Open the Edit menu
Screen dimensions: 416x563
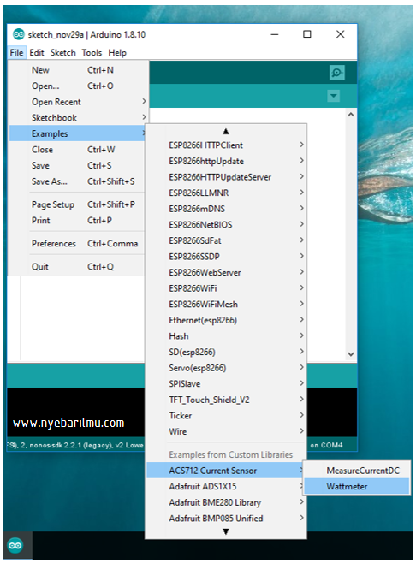(36, 53)
